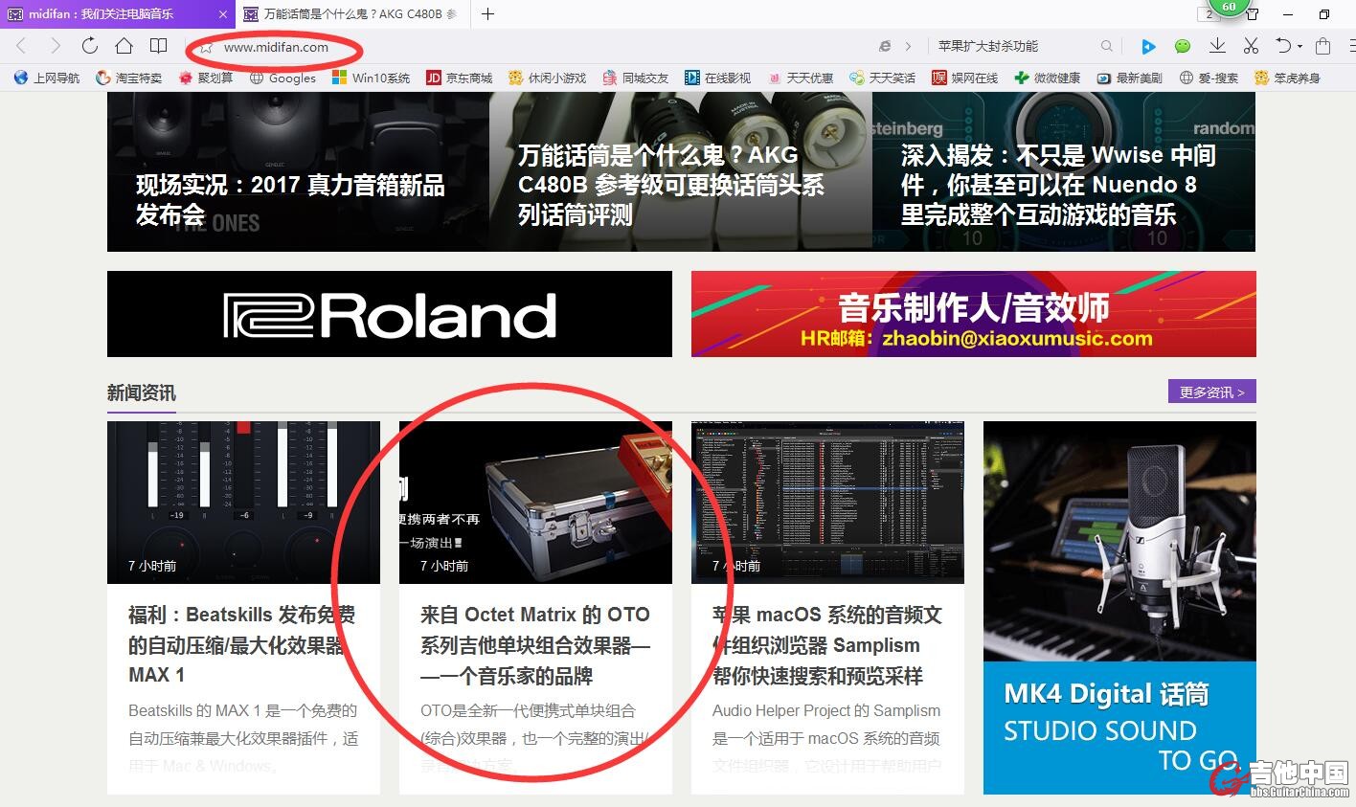Viewport: 1356px width, 807px height.
Task: Go back to the previous page
Action: click(x=22, y=46)
